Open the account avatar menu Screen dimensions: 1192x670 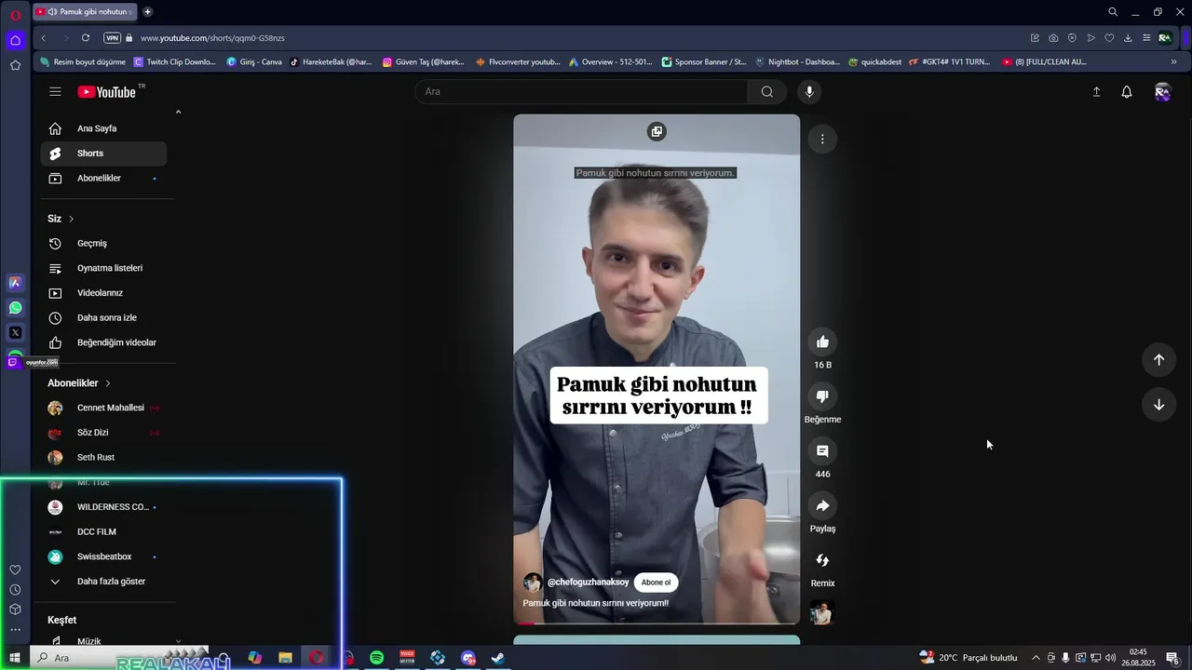(x=1162, y=91)
